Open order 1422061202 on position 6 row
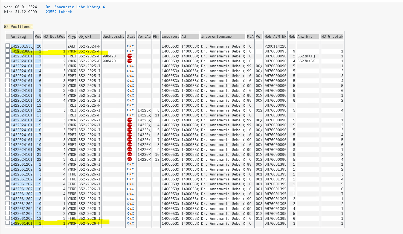 click(x=22, y=189)
